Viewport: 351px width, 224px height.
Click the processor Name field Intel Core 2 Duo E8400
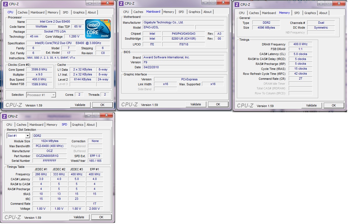55,22
